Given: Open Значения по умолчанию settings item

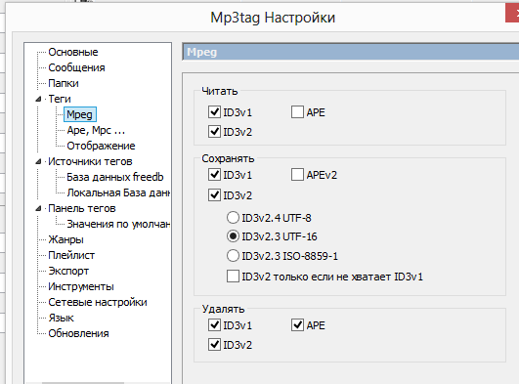Looking at the screenshot, I should pos(118,224).
